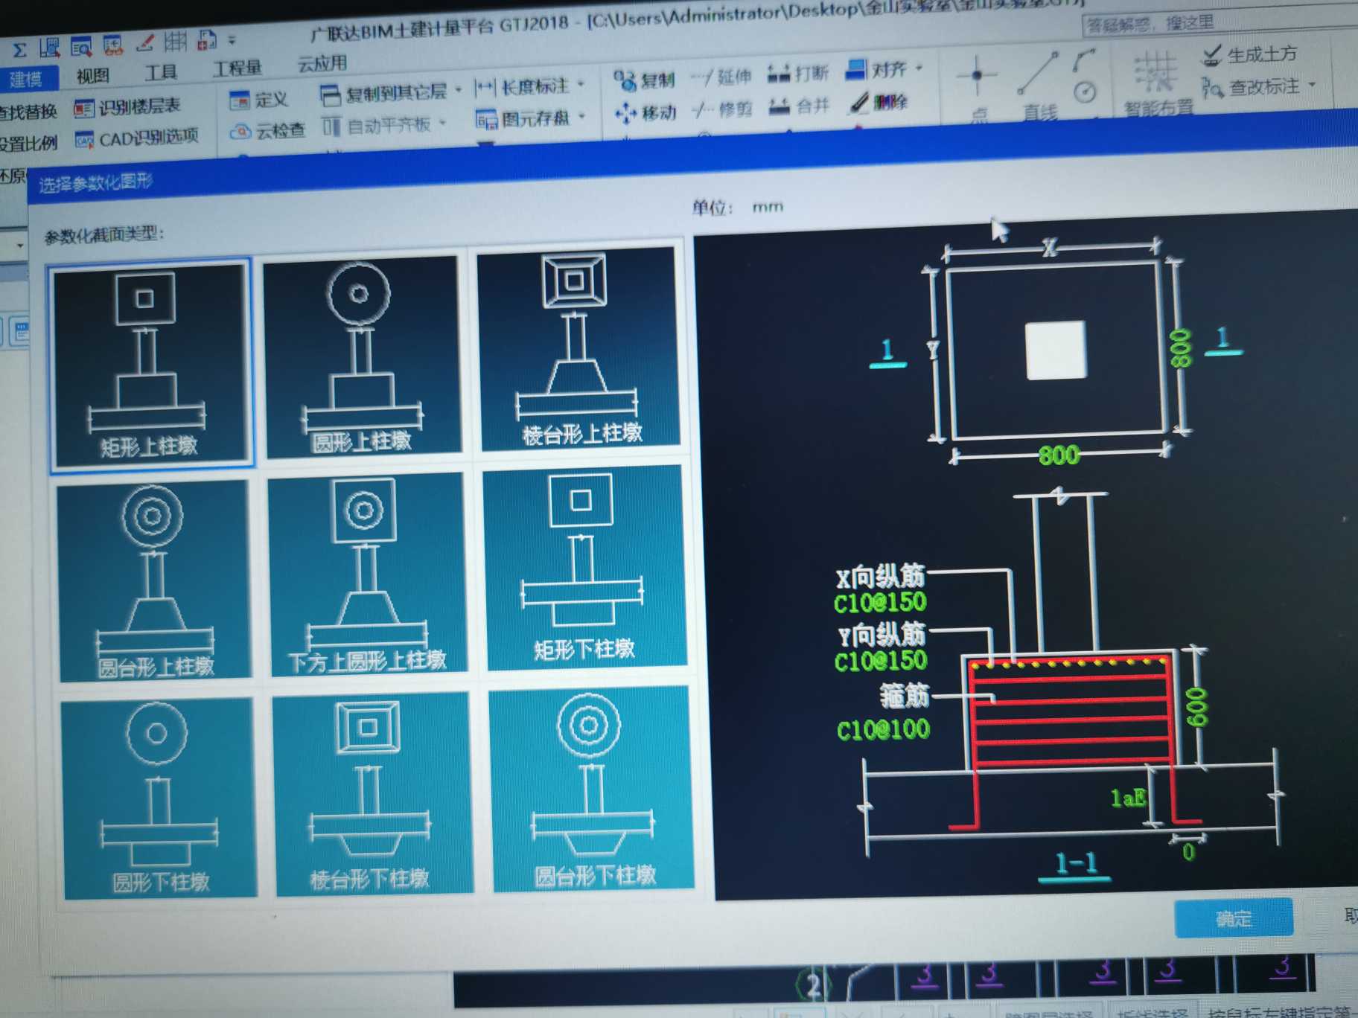
Task: Click the red pencil edit icon in quick toolbar
Action: (144, 43)
